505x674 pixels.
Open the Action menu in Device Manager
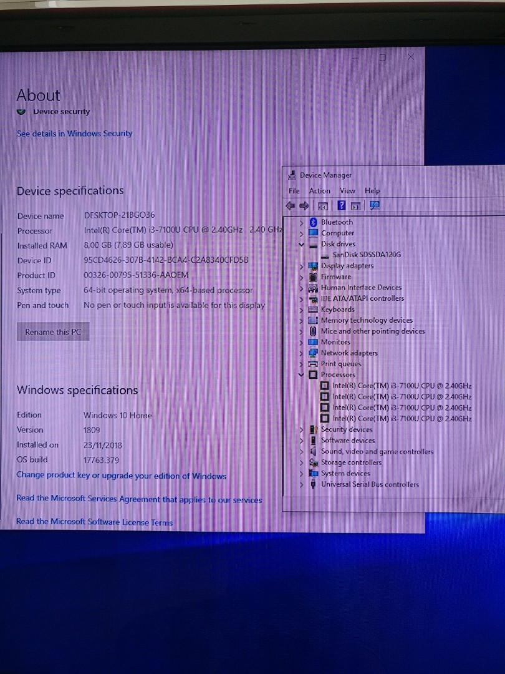tap(320, 191)
